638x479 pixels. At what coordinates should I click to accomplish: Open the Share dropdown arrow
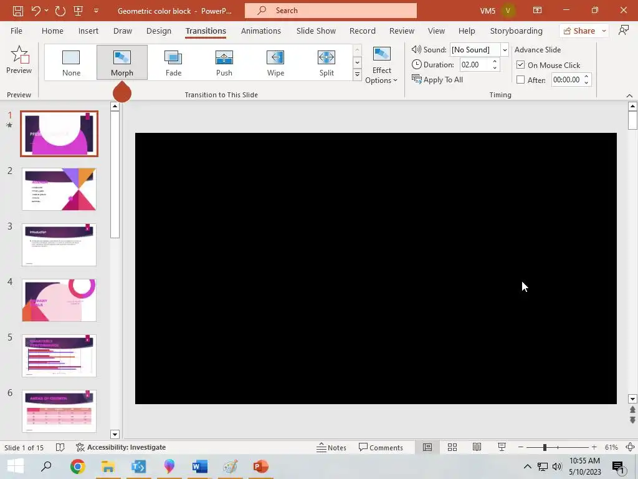[604, 31]
